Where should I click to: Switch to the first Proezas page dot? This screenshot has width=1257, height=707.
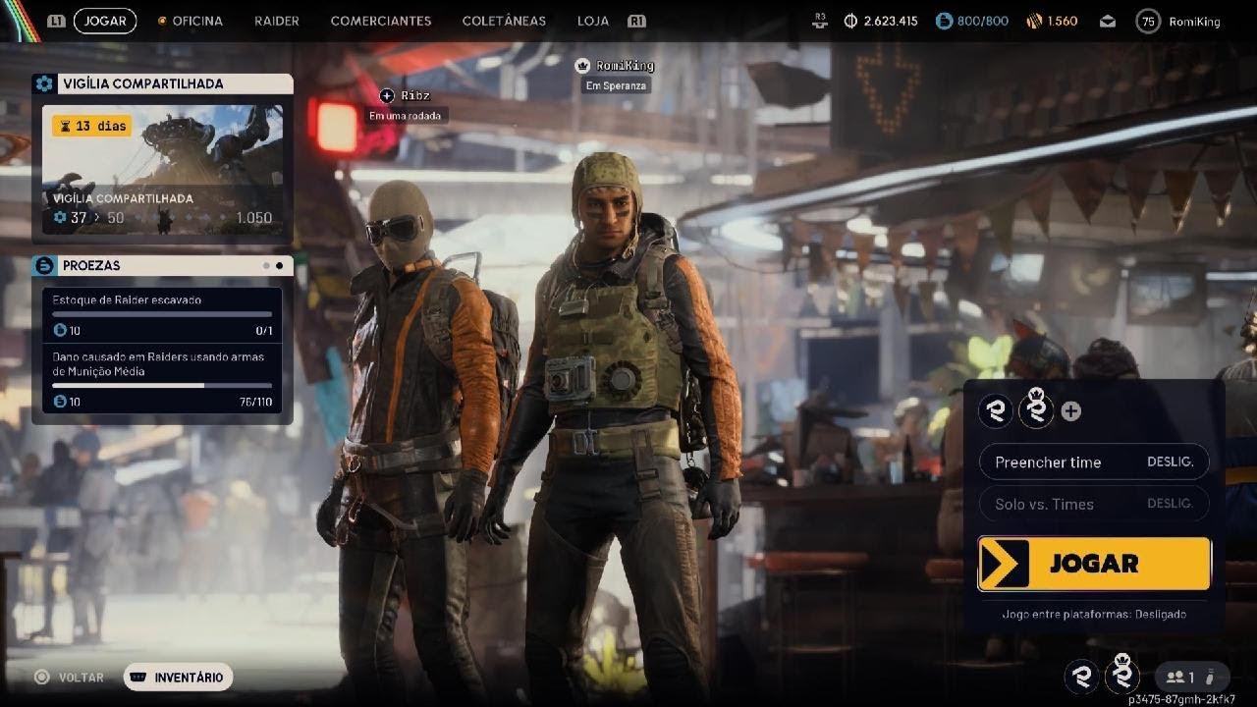(x=266, y=265)
